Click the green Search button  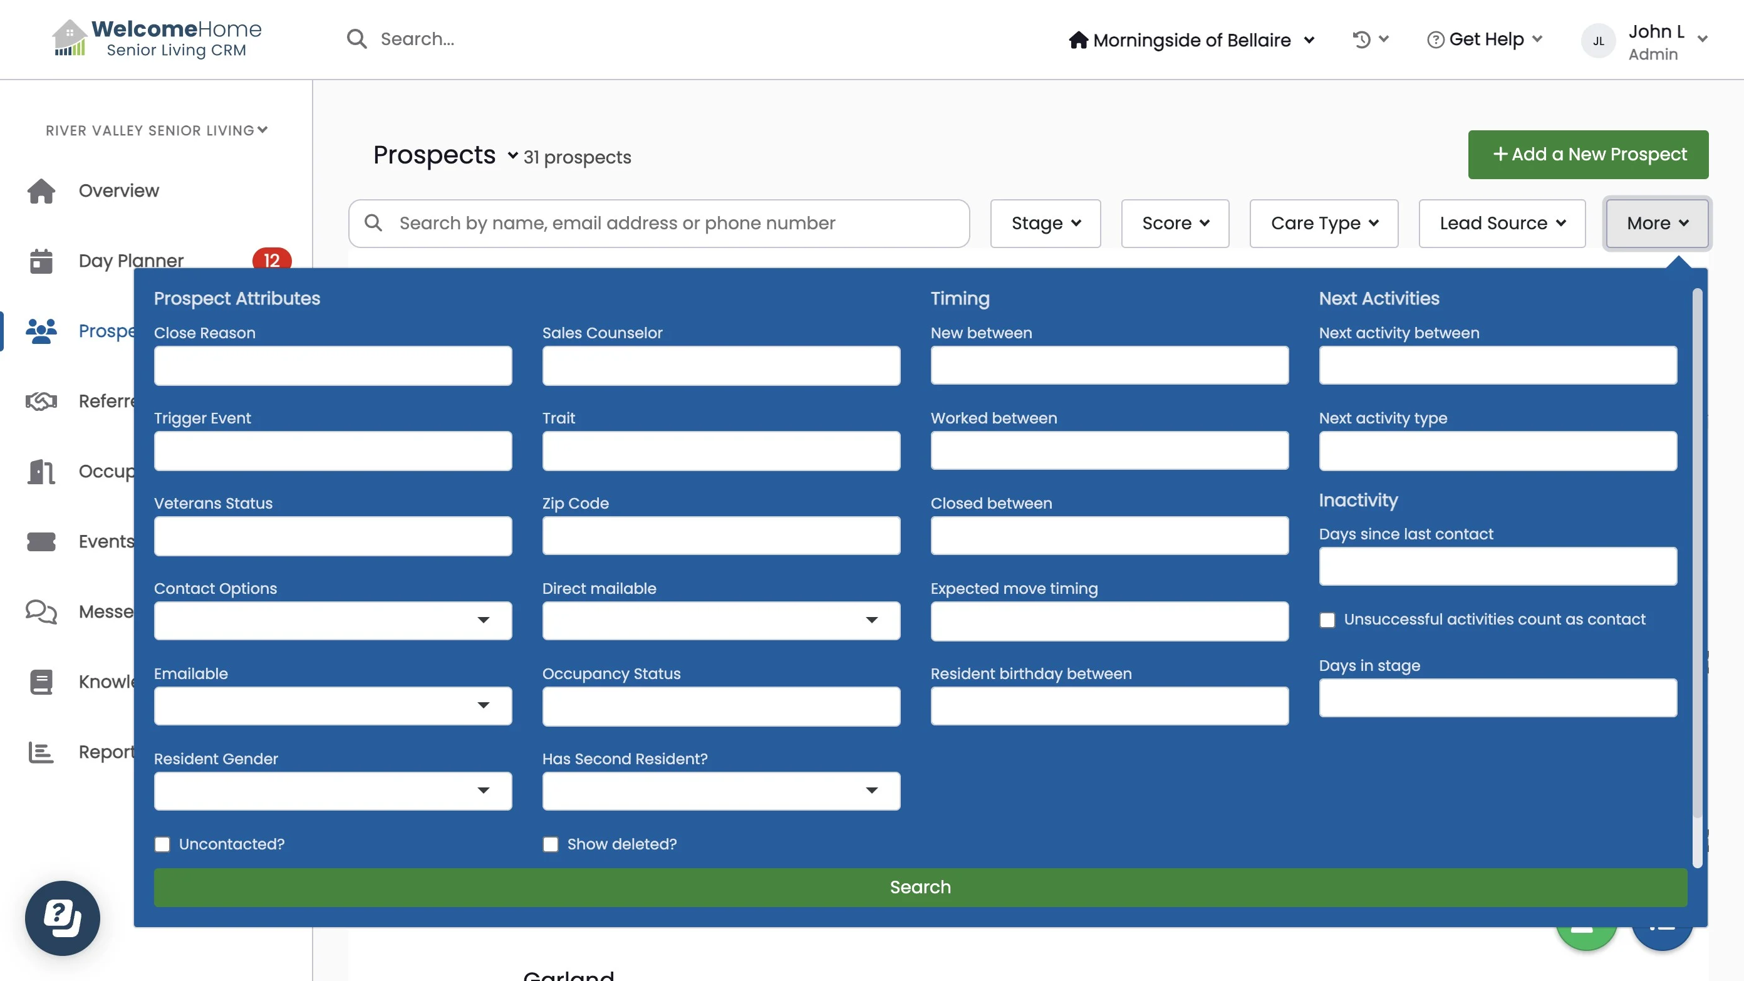coord(920,887)
